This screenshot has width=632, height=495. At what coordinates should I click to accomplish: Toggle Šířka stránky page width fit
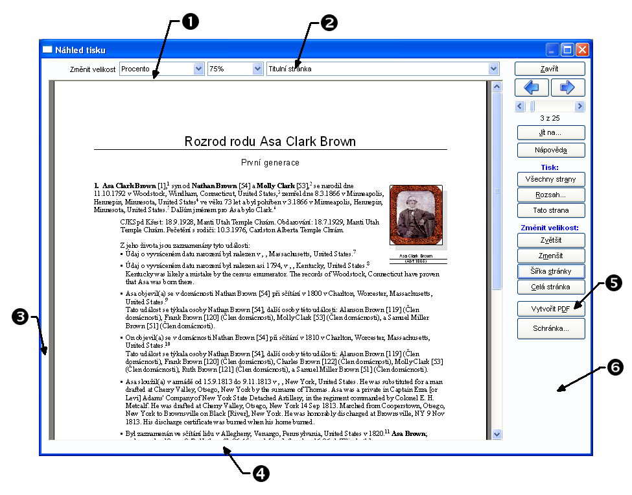pos(550,271)
